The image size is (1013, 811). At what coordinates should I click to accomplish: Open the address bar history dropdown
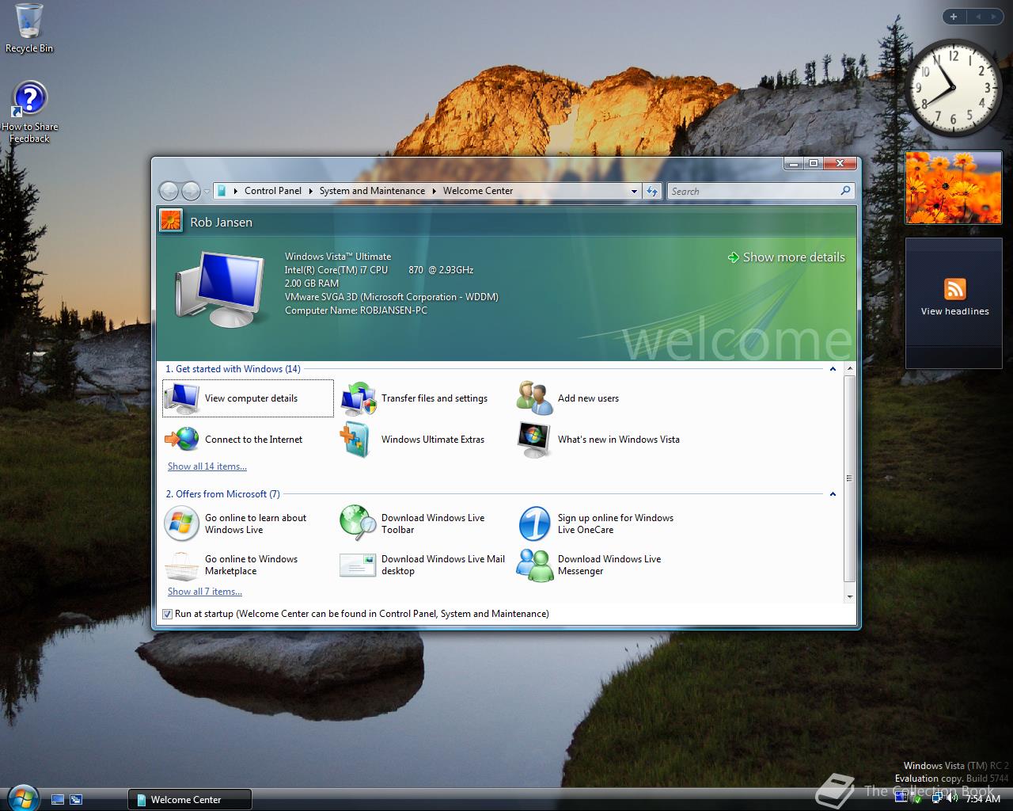(634, 191)
